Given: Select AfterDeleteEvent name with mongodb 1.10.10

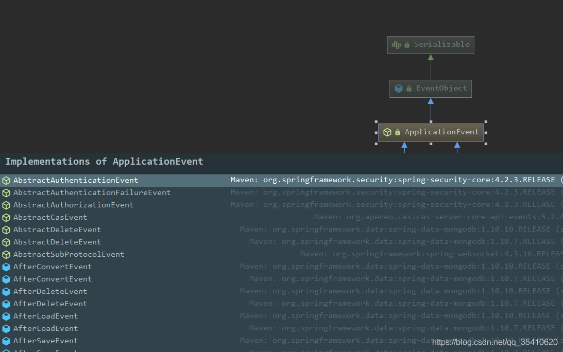Looking at the screenshot, I should 50,291.
